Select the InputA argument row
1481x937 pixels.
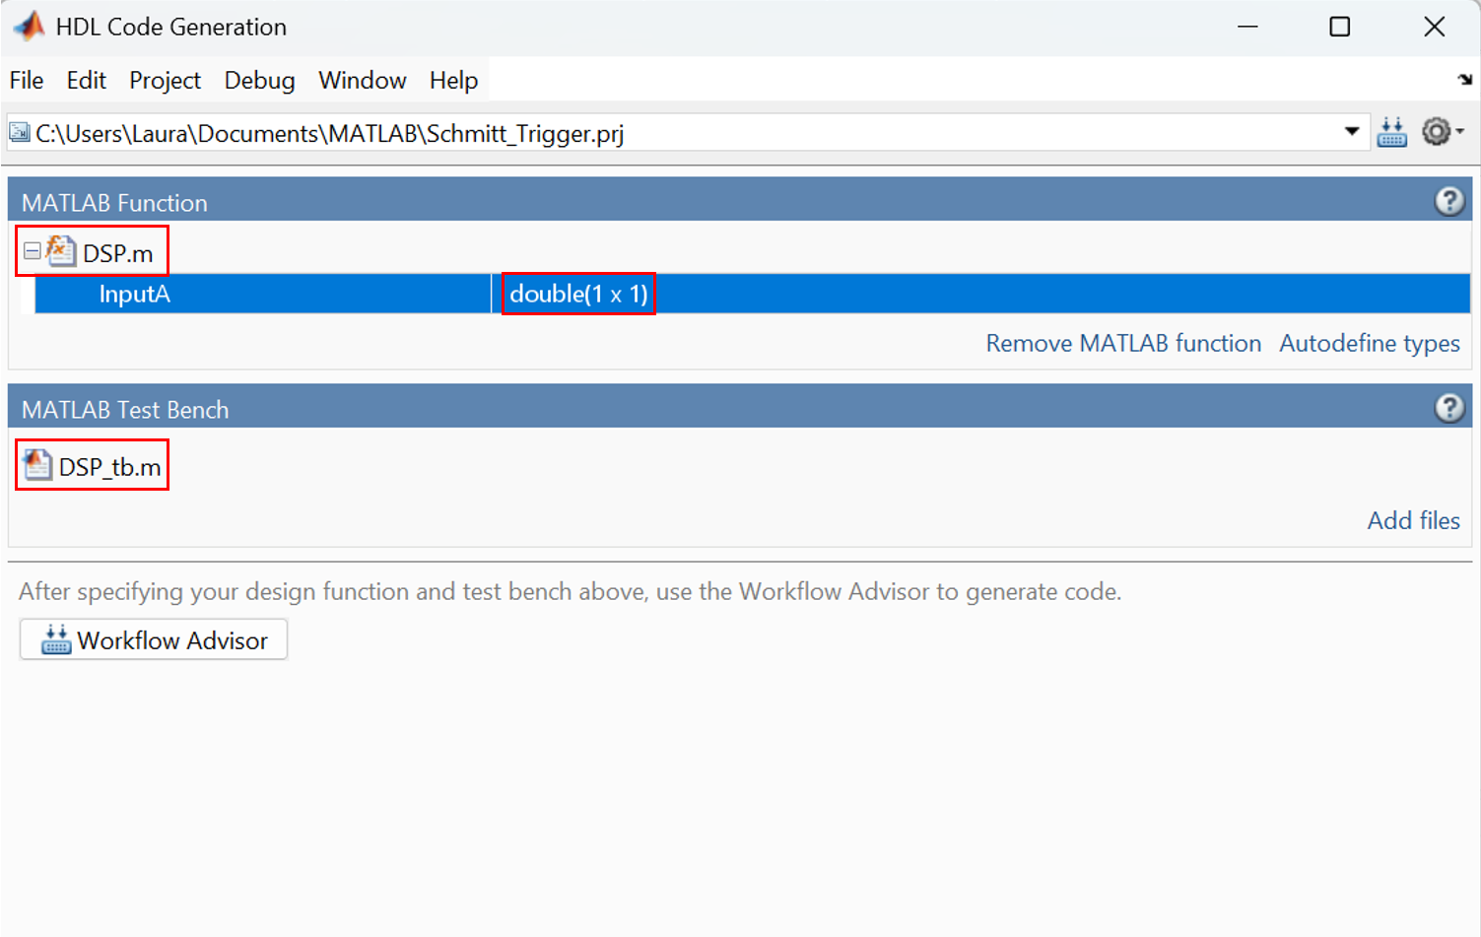[752, 294]
